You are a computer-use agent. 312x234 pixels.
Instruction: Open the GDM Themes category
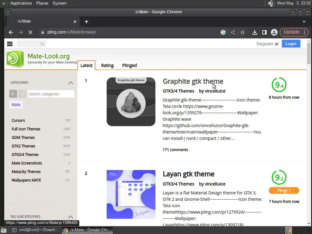23,138
